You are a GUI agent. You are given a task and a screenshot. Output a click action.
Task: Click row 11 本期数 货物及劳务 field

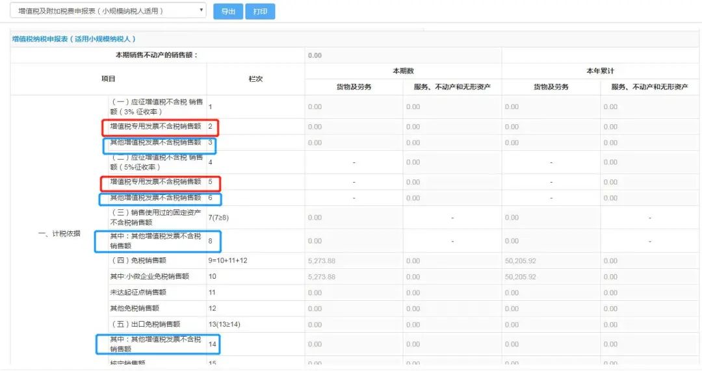pyautogui.click(x=354, y=292)
